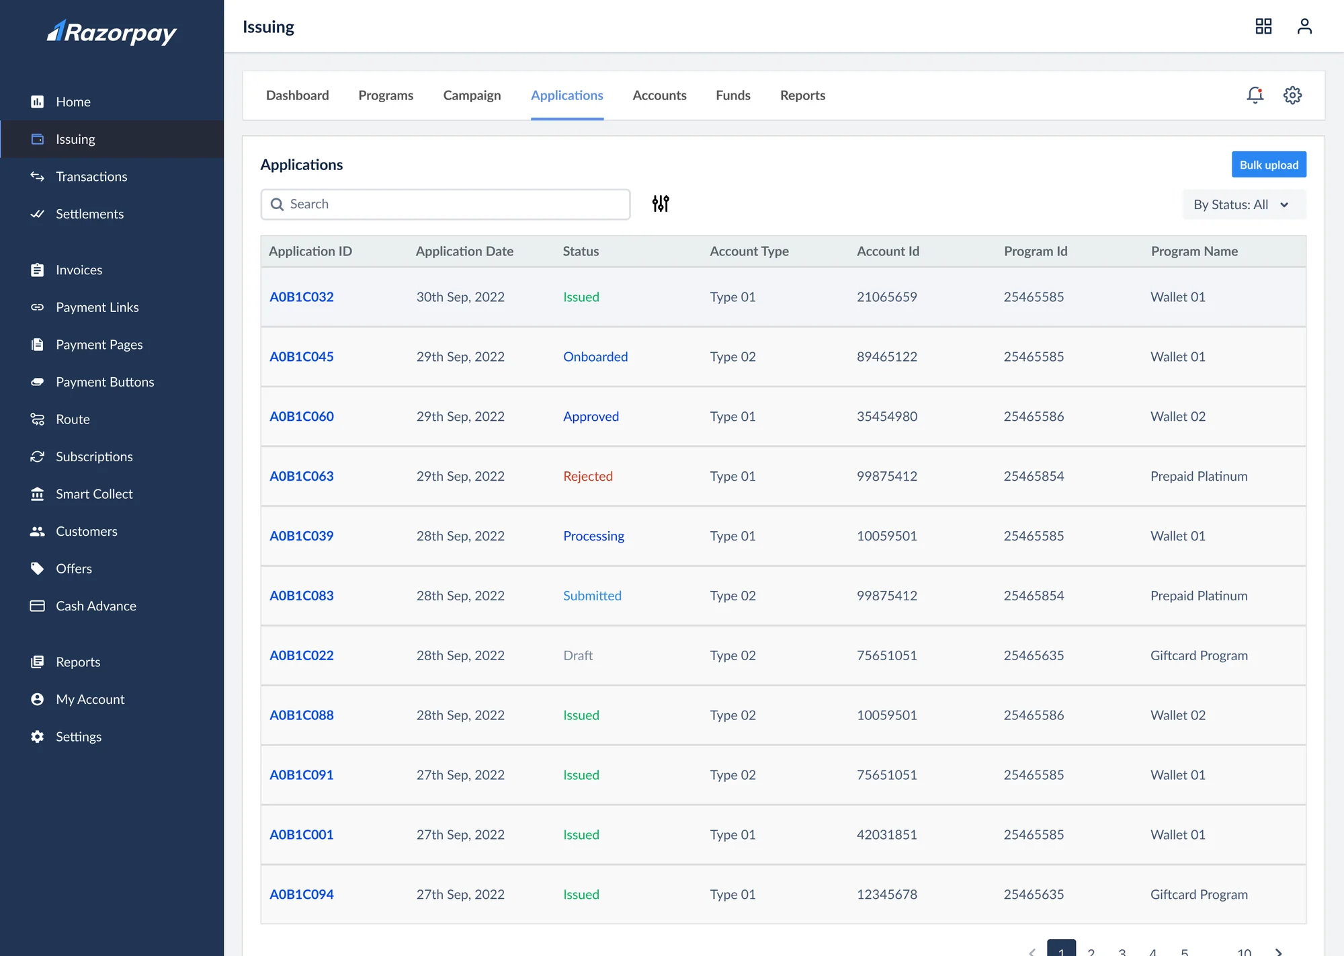
Task: Open application A0B1C039
Action: [301, 536]
